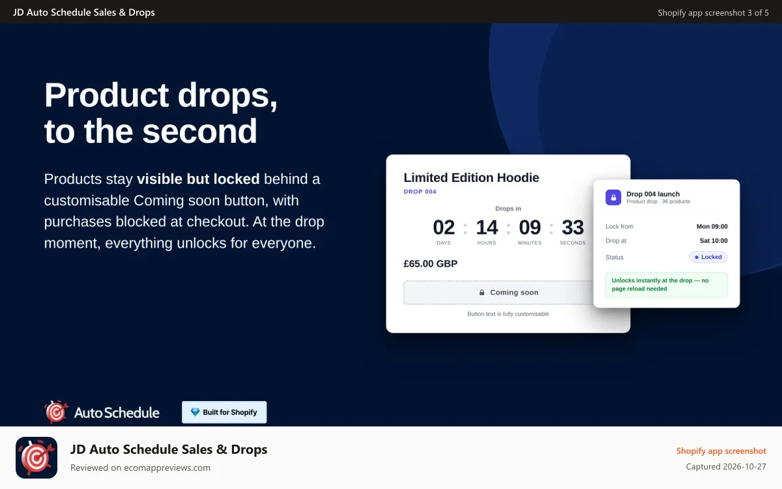Click the Built for Shopify badge
The image size is (782, 489).
(224, 412)
